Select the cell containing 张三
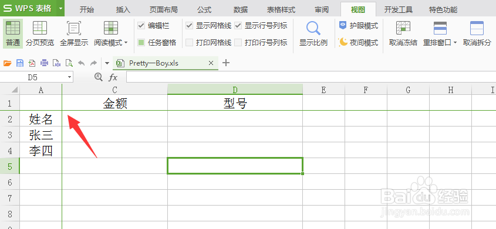496x229 pixels. click(x=41, y=135)
